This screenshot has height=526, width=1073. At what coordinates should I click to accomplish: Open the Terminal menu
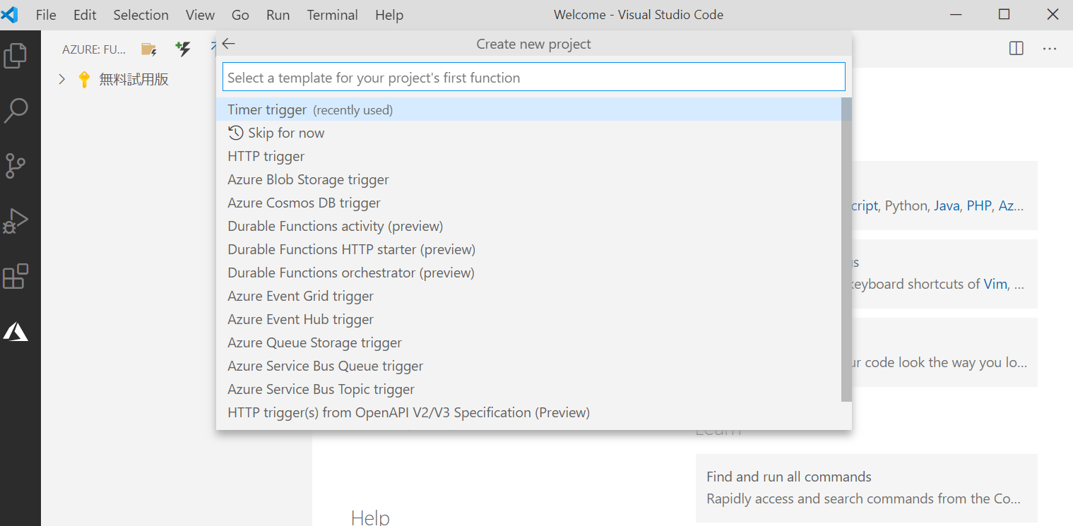(x=332, y=15)
